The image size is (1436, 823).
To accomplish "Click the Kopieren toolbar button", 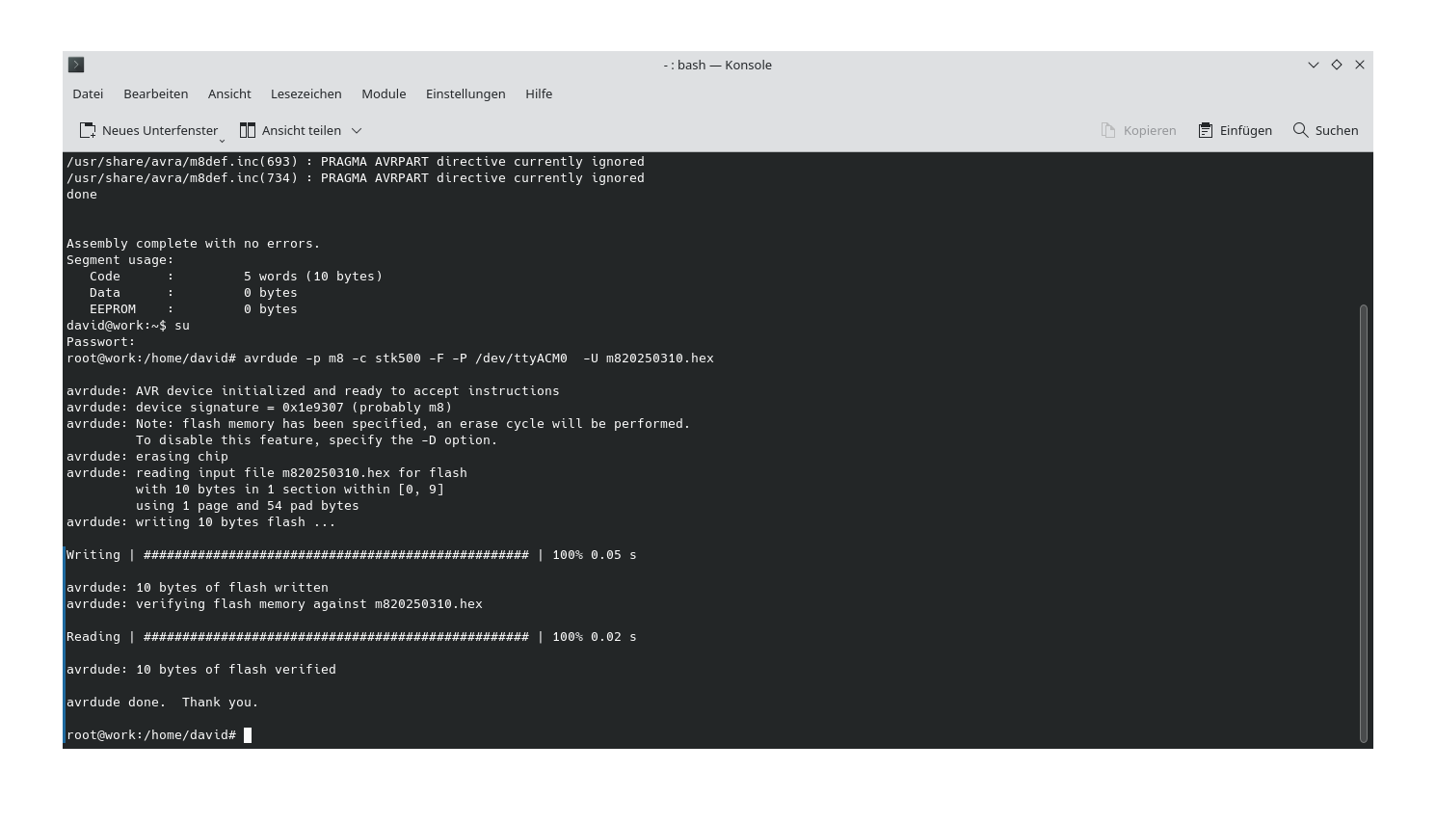I will [1138, 129].
